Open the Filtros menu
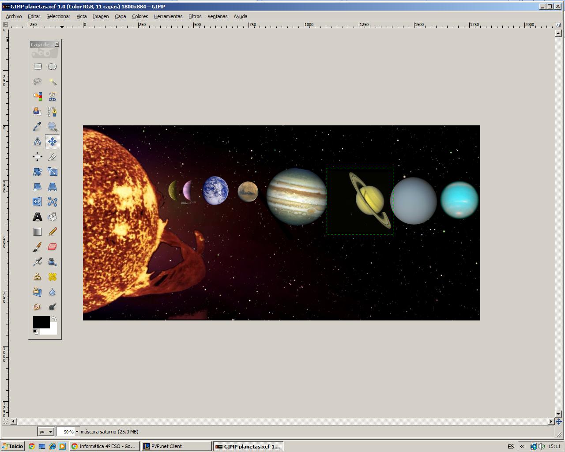This screenshot has height=452, width=565. tap(195, 16)
